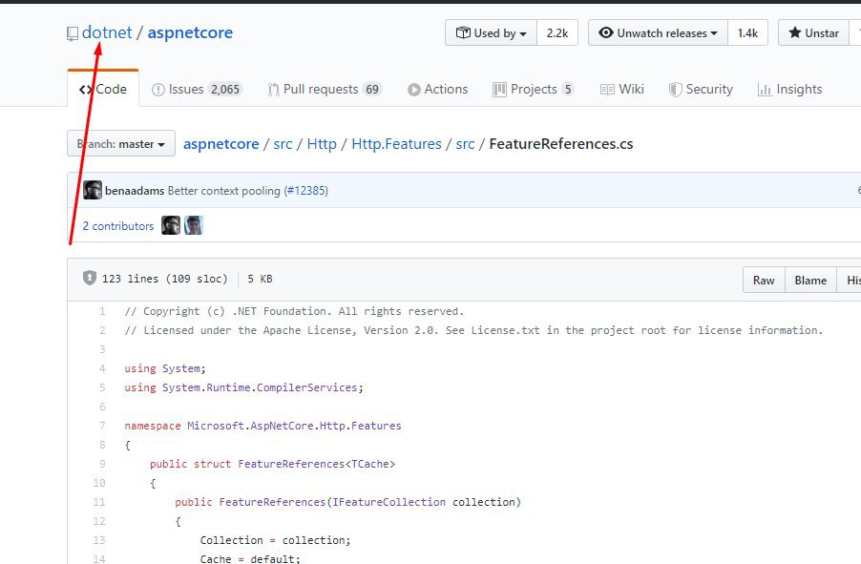This screenshot has width=861, height=564.
Task: Click the Raw button
Action: tap(764, 280)
